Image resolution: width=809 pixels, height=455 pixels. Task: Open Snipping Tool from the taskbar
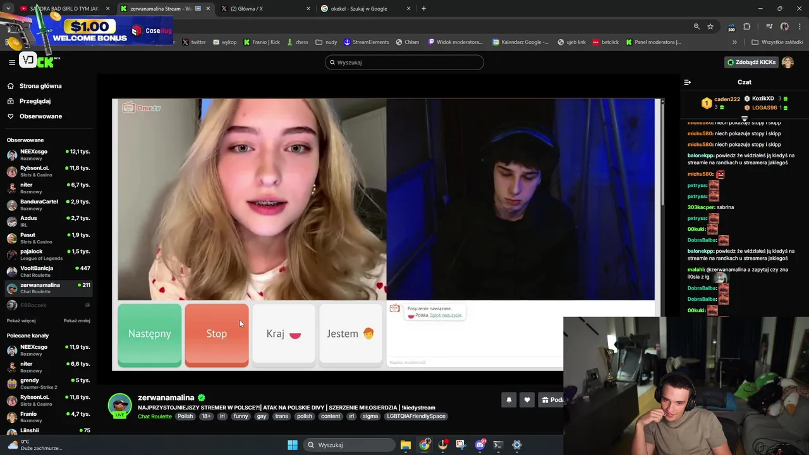click(x=461, y=445)
